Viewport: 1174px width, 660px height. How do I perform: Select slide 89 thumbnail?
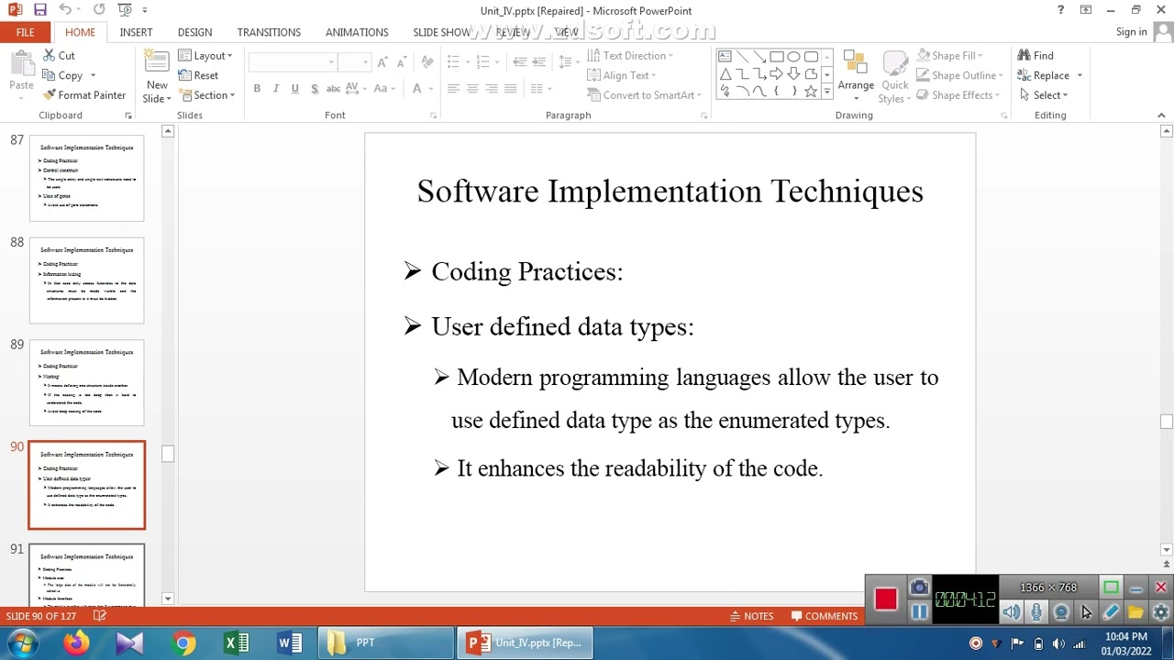point(86,383)
